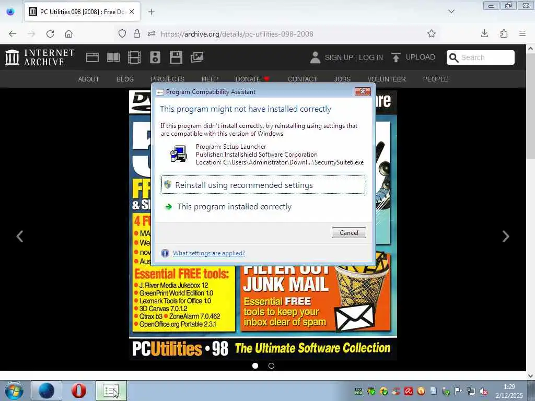Click the search magnifier icon
535x401 pixels.
453,57
